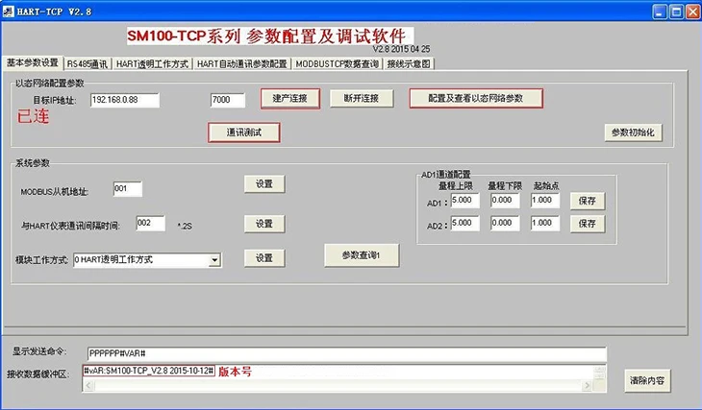This screenshot has width=702, height=410.
Task: Select the HART自动通讯参数配置 tab
Action: (x=241, y=64)
